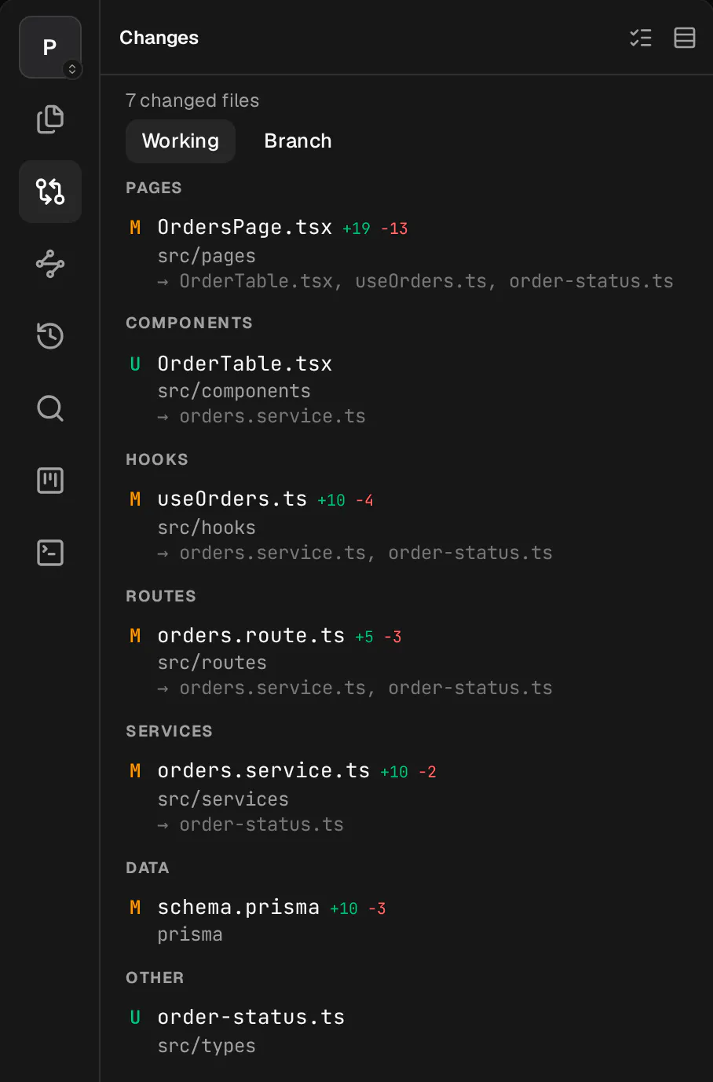Click the PAGES group header
This screenshot has height=1082, width=713.
(154, 188)
